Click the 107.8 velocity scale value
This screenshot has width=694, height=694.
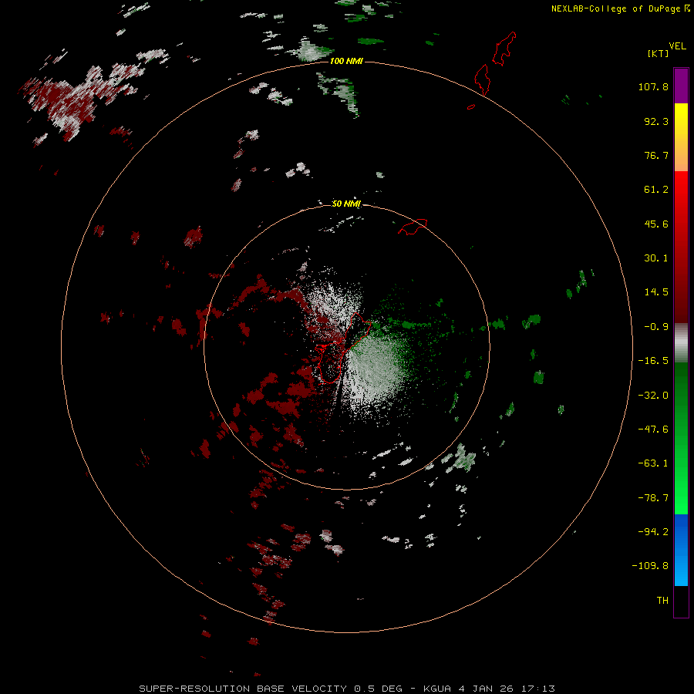click(653, 86)
